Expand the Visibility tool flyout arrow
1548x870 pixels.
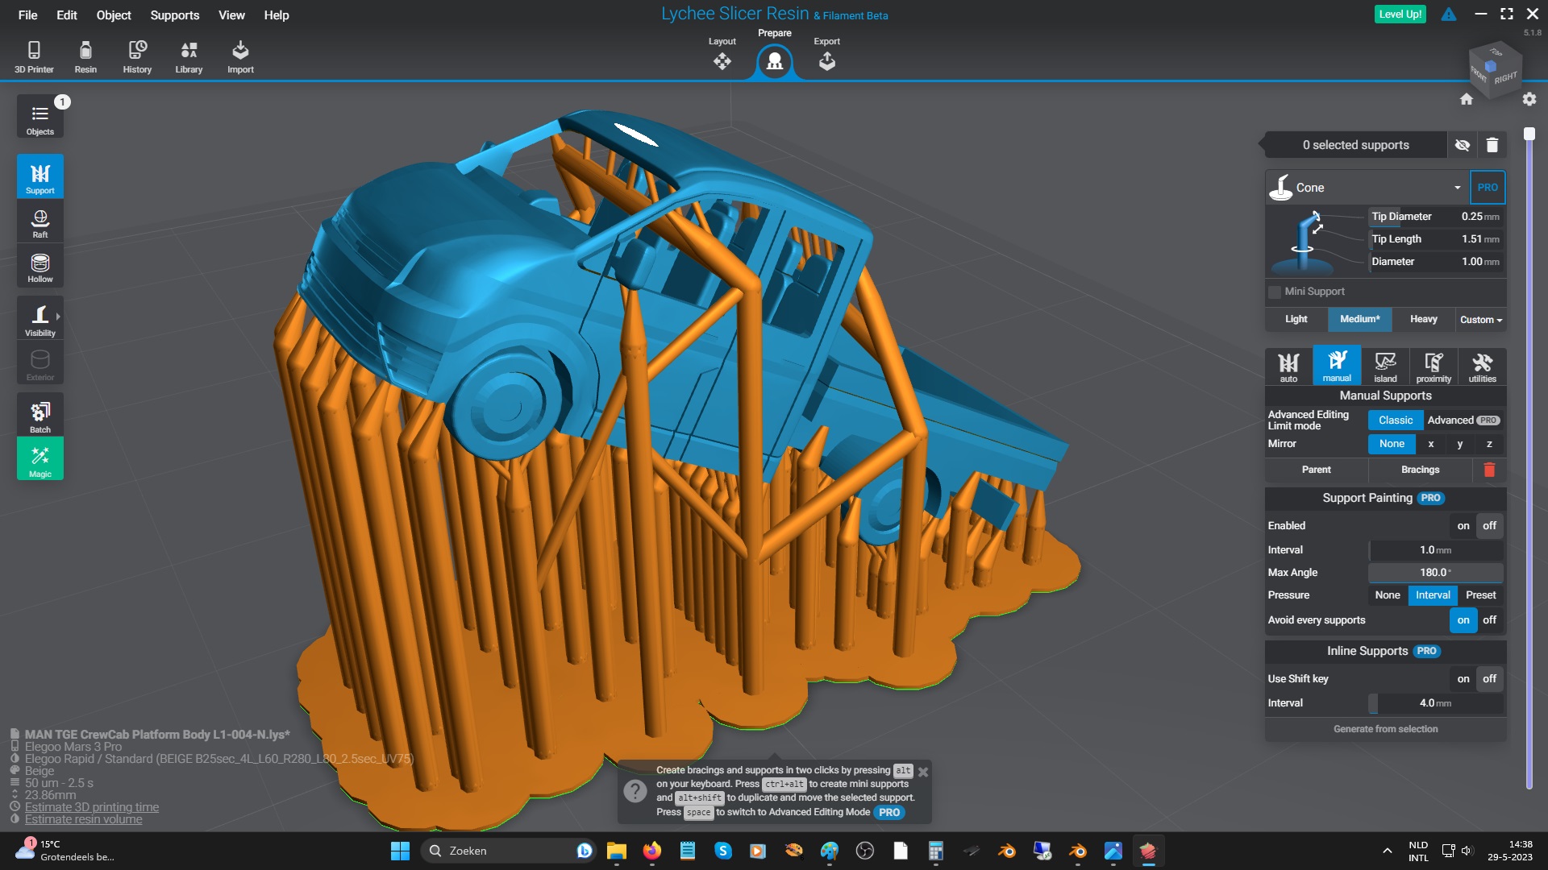pos(58,317)
